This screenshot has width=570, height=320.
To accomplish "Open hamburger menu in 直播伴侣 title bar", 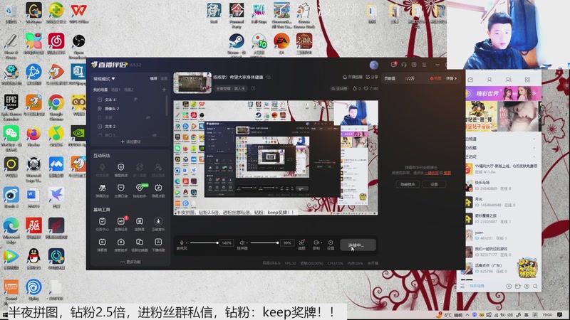I will click(424, 65).
